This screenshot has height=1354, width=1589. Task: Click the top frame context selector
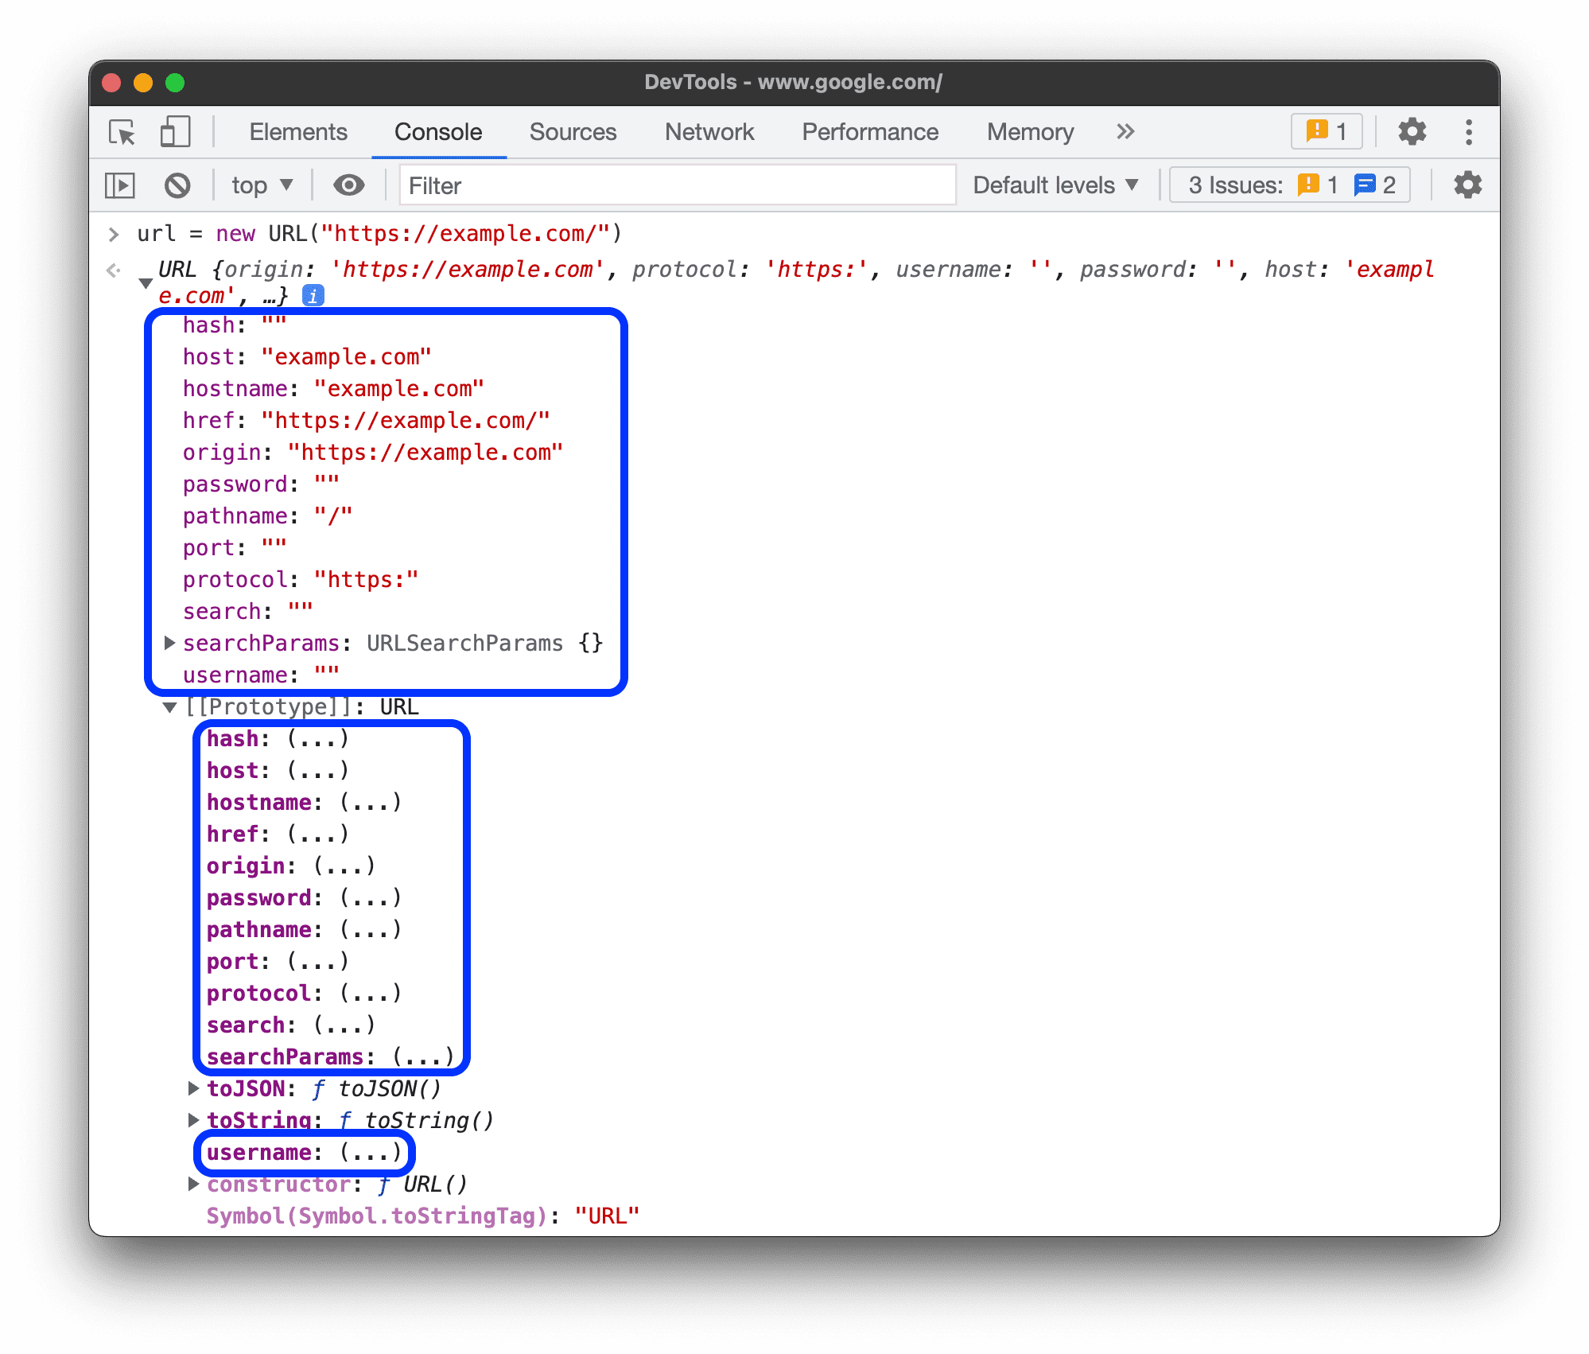[x=258, y=185]
